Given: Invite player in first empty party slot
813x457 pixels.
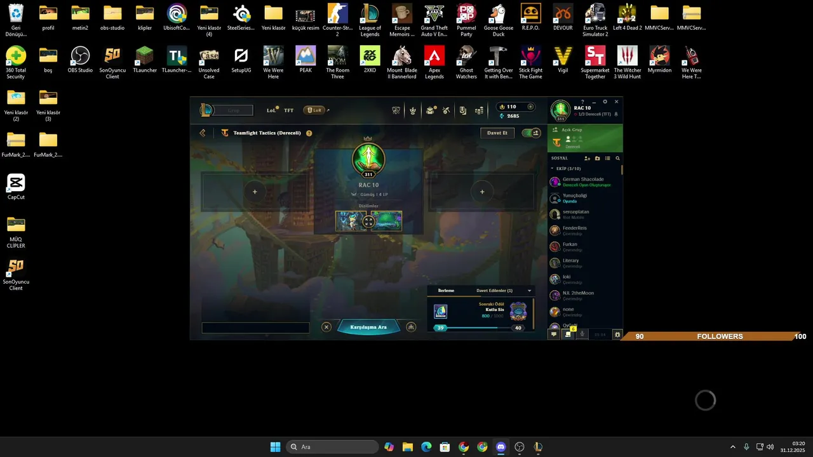Looking at the screenshot, I should pyautogui.click(x=255, y=192).
